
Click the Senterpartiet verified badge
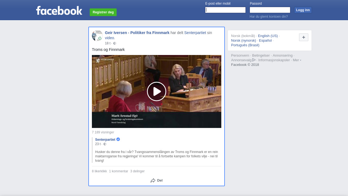[x=118, y=139]
